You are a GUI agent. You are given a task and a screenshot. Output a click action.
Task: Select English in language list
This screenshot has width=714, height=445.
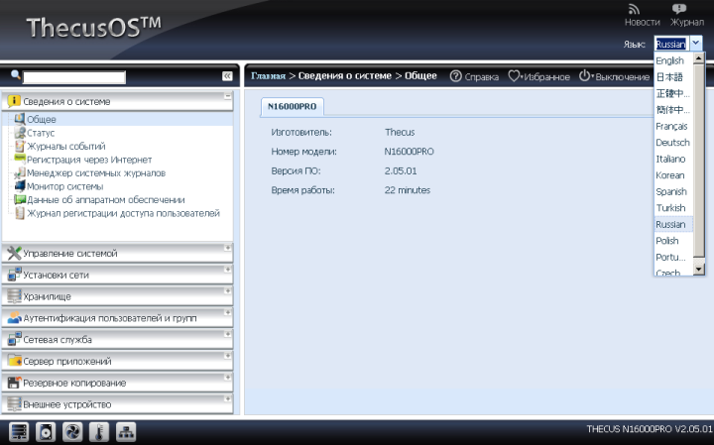pos(673,60)
